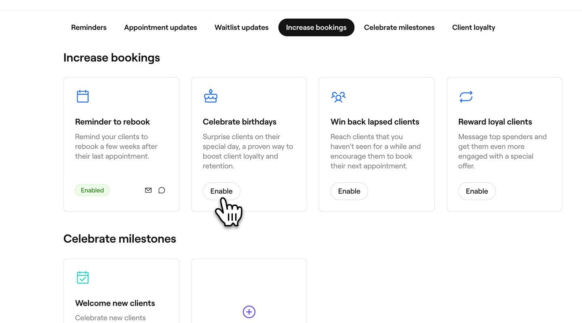The image size is (582, 323).
Task: Switch to the Client loyalty tab
Action: coord(474,27)
